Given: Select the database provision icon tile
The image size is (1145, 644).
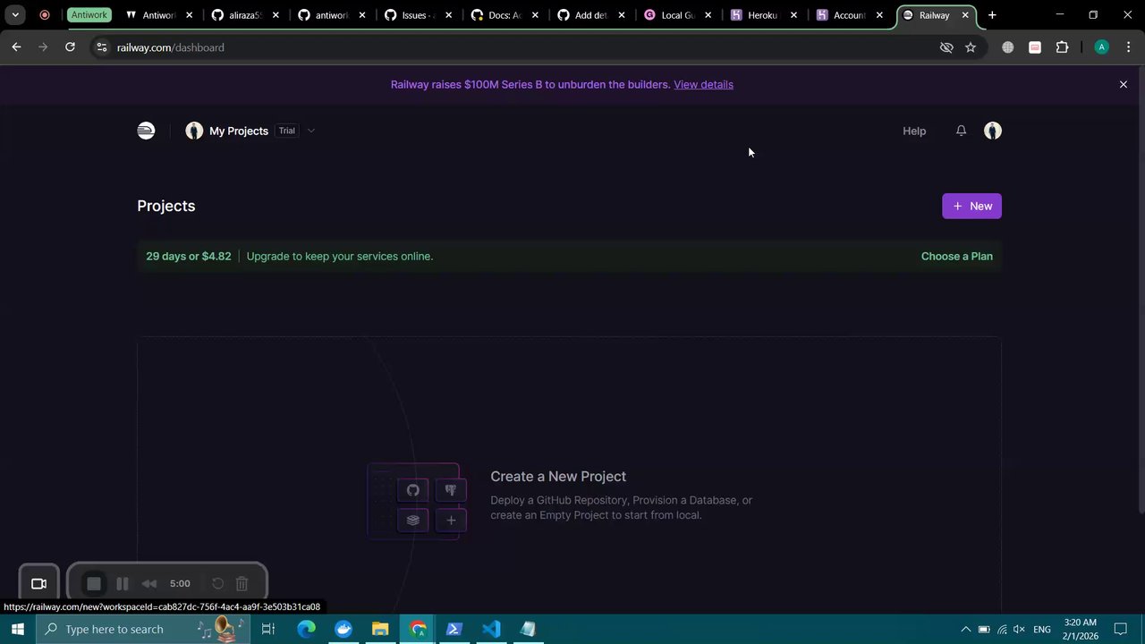Looking at the screenshot, I should [451, 490].
